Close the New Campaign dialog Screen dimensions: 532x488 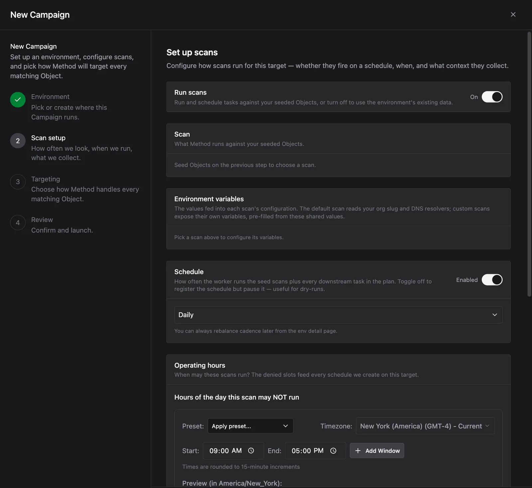(513, 14)
